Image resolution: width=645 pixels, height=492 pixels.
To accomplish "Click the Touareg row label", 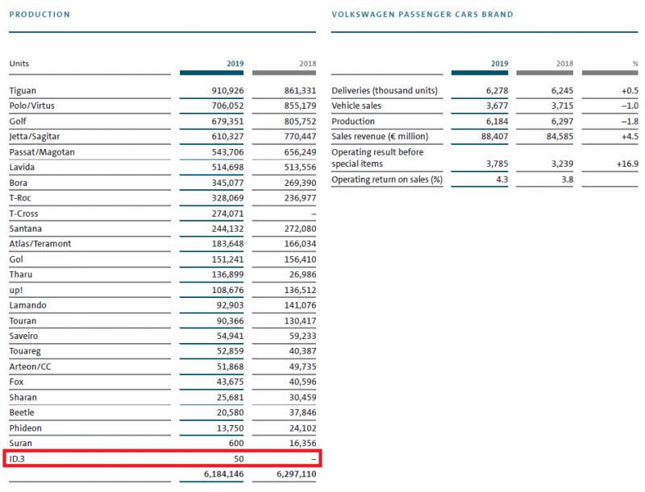I will (25, 352).
